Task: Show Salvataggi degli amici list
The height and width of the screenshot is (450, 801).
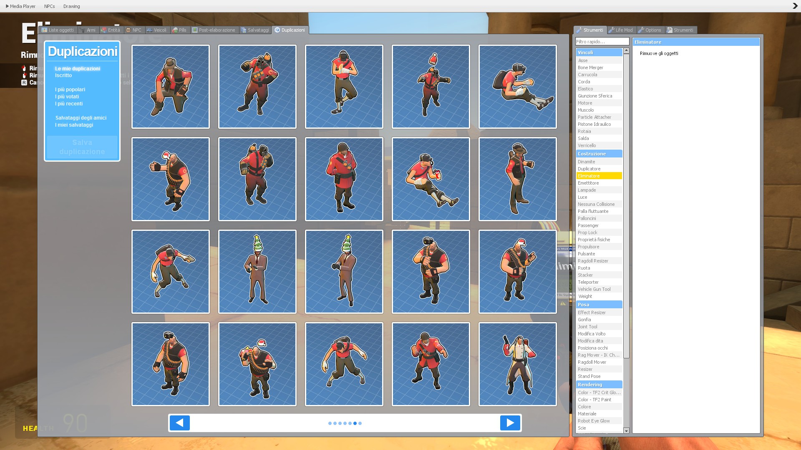Action: [81, 118]
